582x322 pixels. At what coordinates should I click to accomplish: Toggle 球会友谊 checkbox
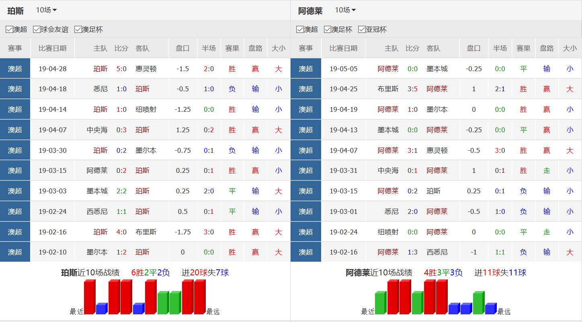point(37,29)
